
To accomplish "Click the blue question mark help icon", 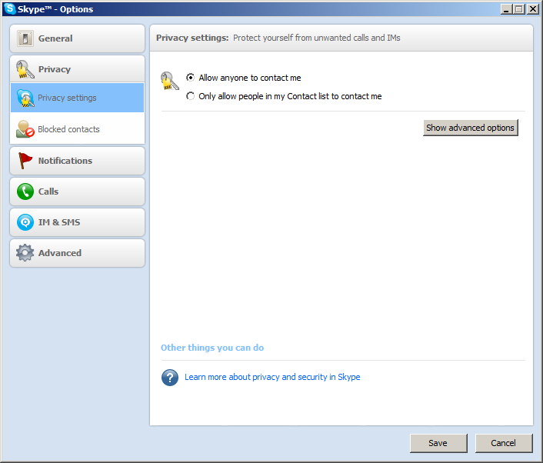I will click(x=170, y=378).
